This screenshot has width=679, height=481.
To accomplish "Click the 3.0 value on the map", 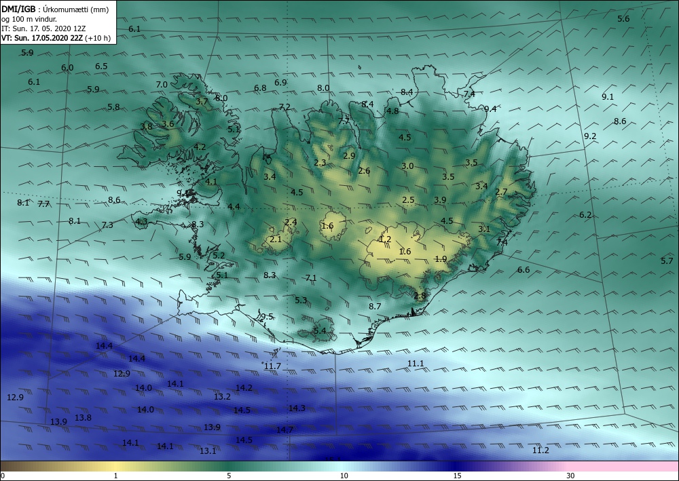I will click(407, 166).
